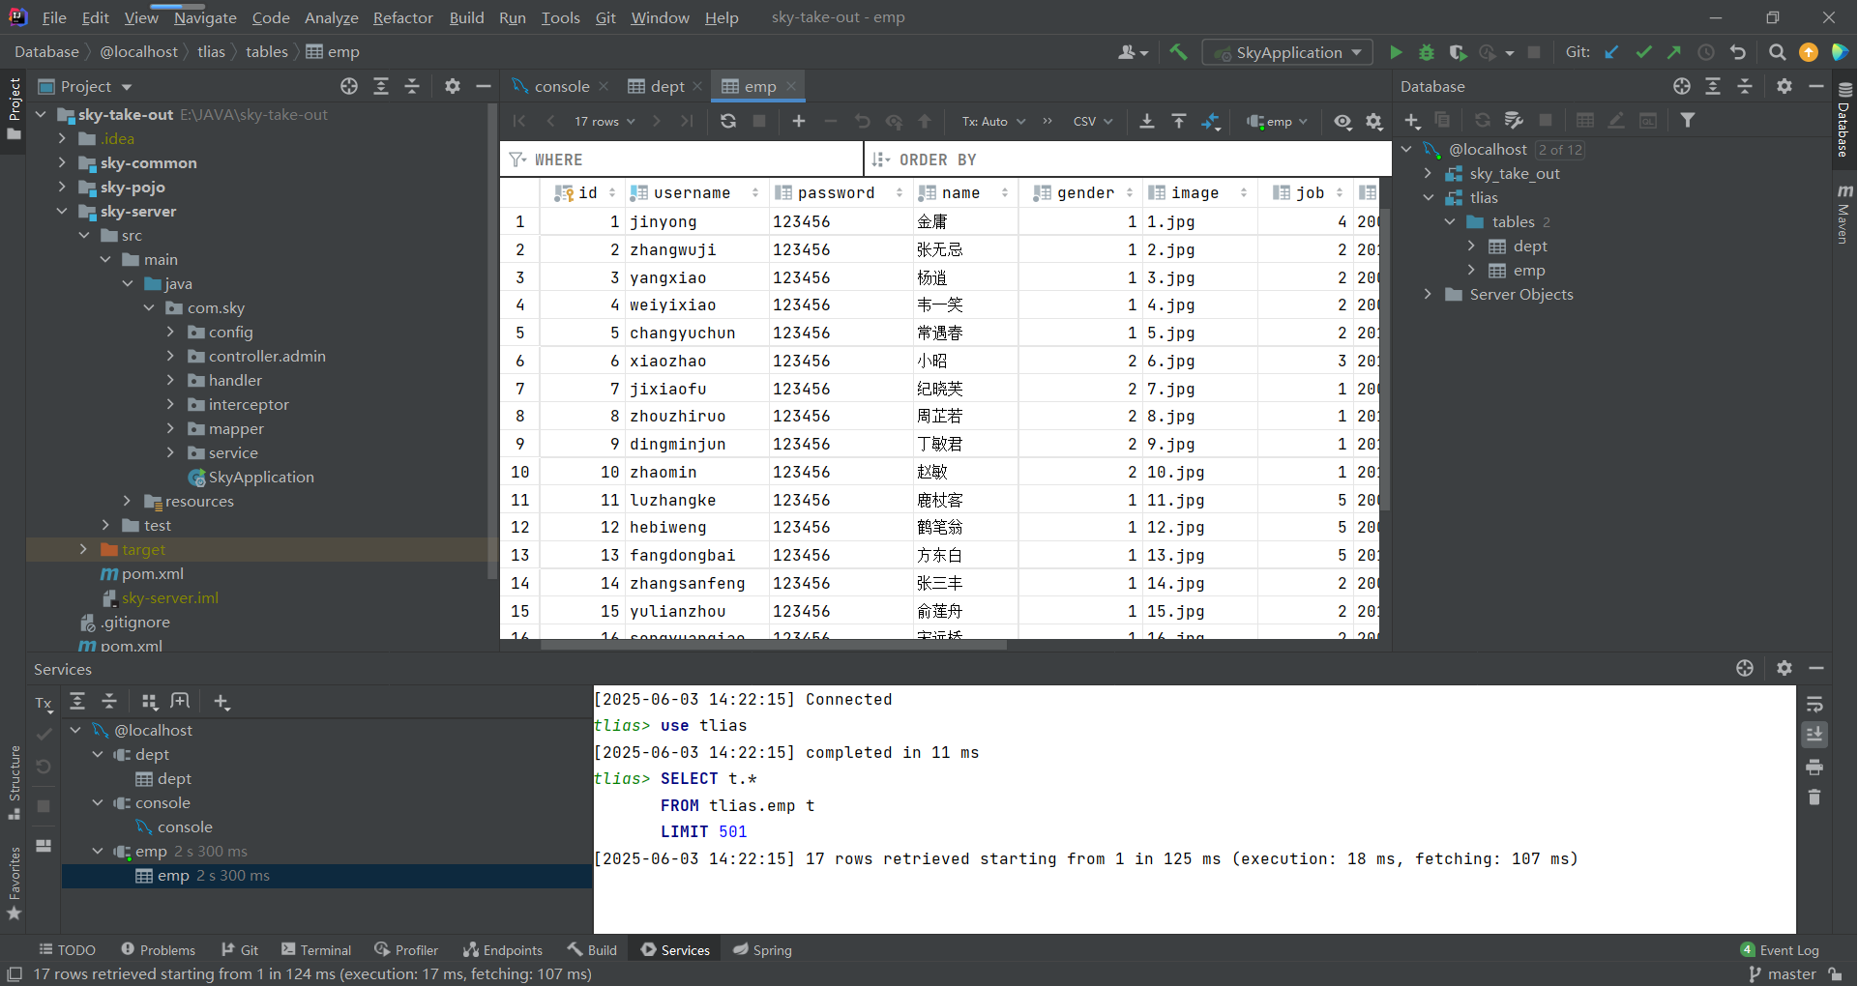Open the 17 rows page size dropdown

[x=605, y=121]
